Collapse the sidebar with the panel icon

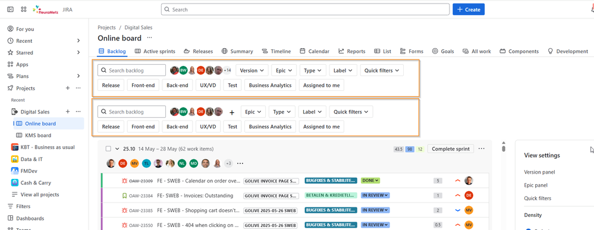tap(10, 10)
